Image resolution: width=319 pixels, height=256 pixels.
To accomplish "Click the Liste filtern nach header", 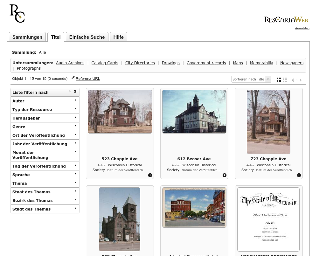I will [x=45, y=93].
